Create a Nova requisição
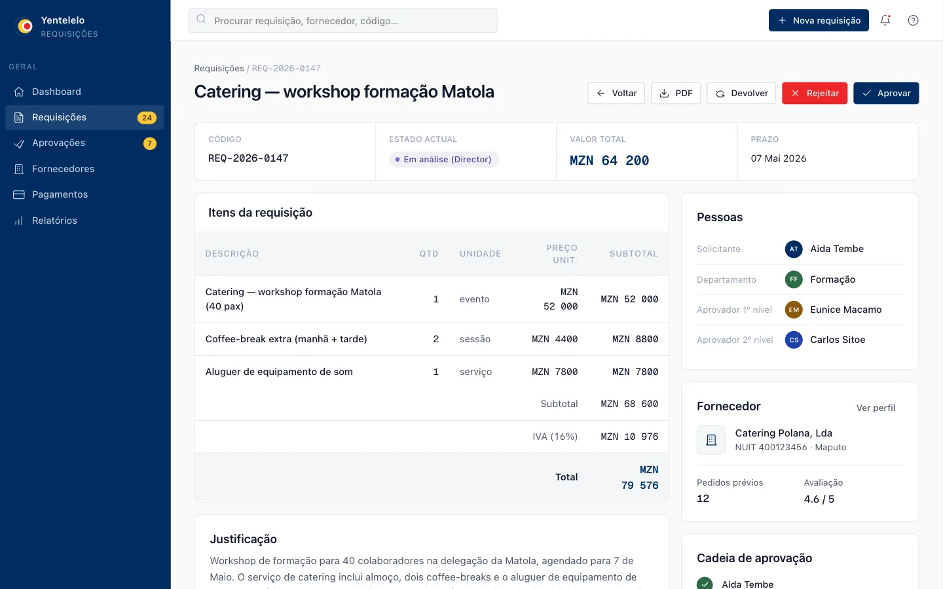943x589 pixels. [x=819, y=20]
